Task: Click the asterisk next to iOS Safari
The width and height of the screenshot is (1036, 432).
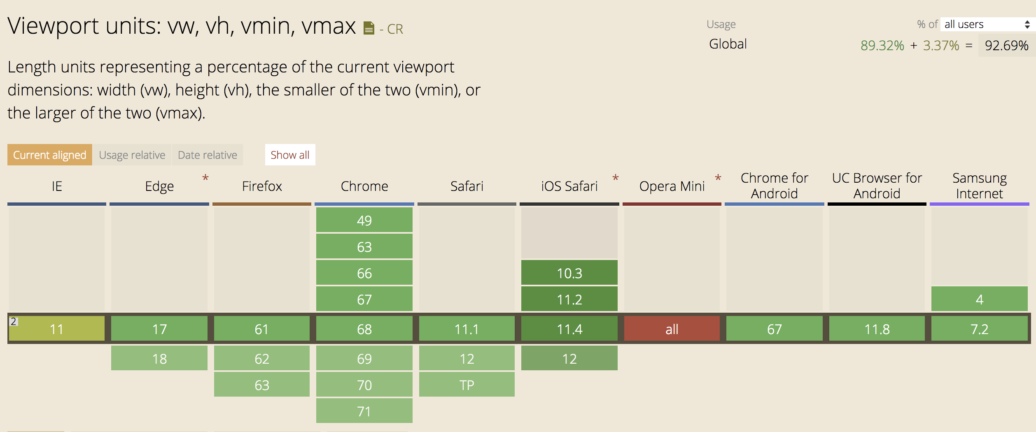Action: [616, 178]
